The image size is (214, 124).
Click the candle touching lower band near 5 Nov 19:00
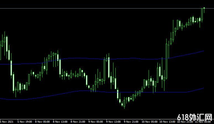coord(13,82)
